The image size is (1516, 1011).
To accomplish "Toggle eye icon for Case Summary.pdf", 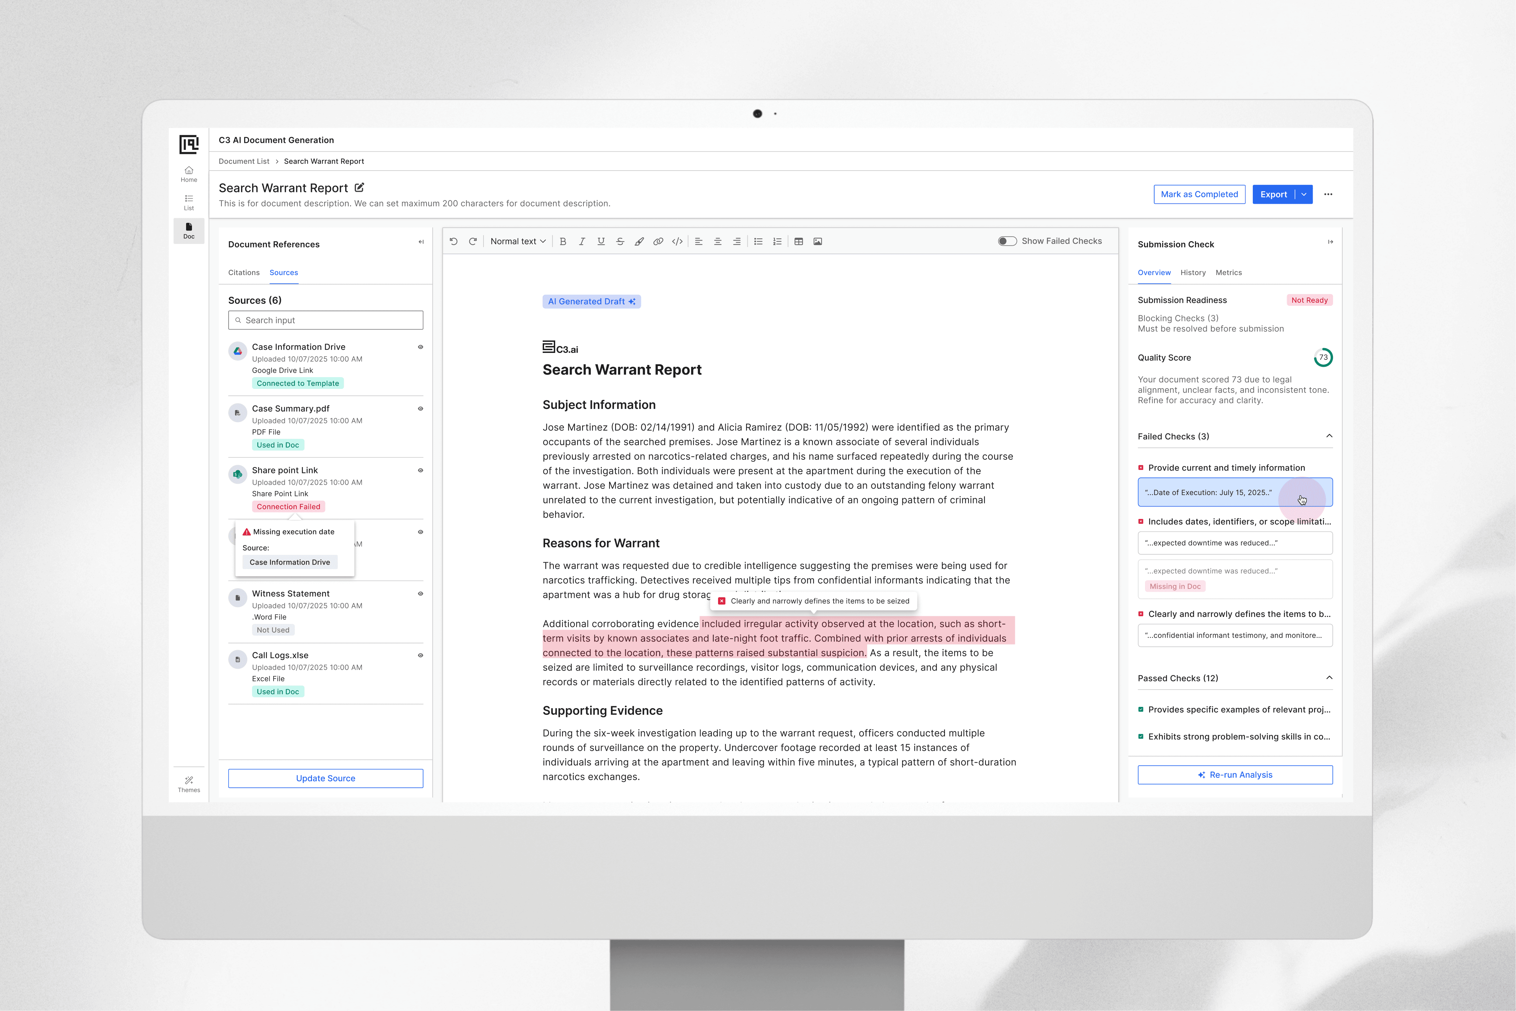I will 420,409.
